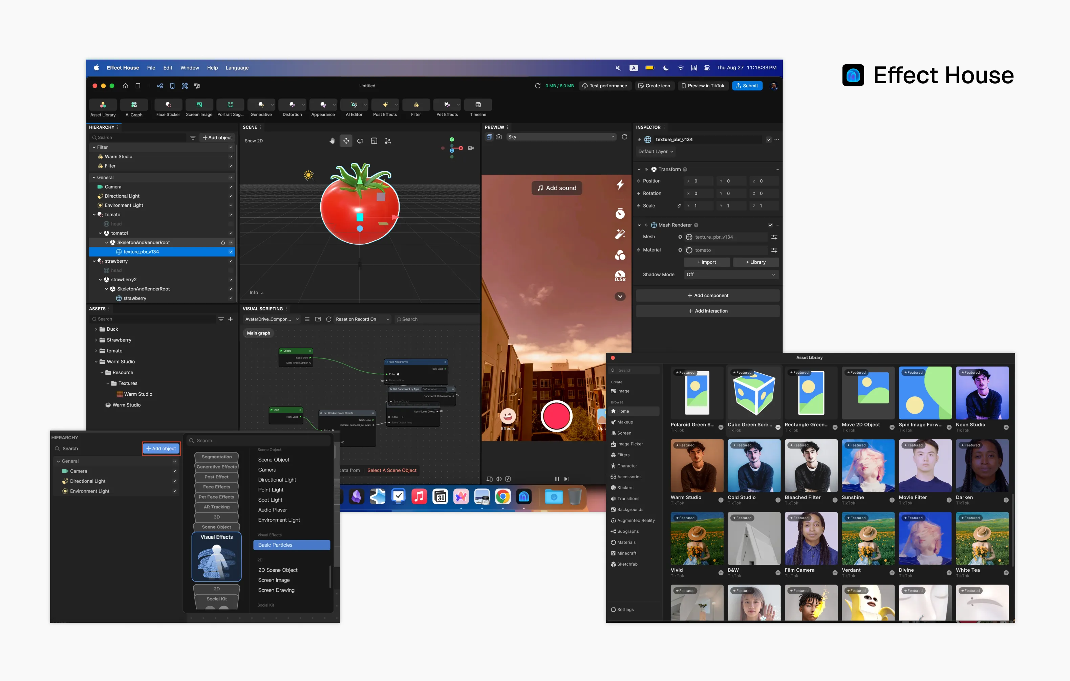
Task: Toggle visibility of Warm Studio hierarchy row
Action: click(x=231, y=156)
